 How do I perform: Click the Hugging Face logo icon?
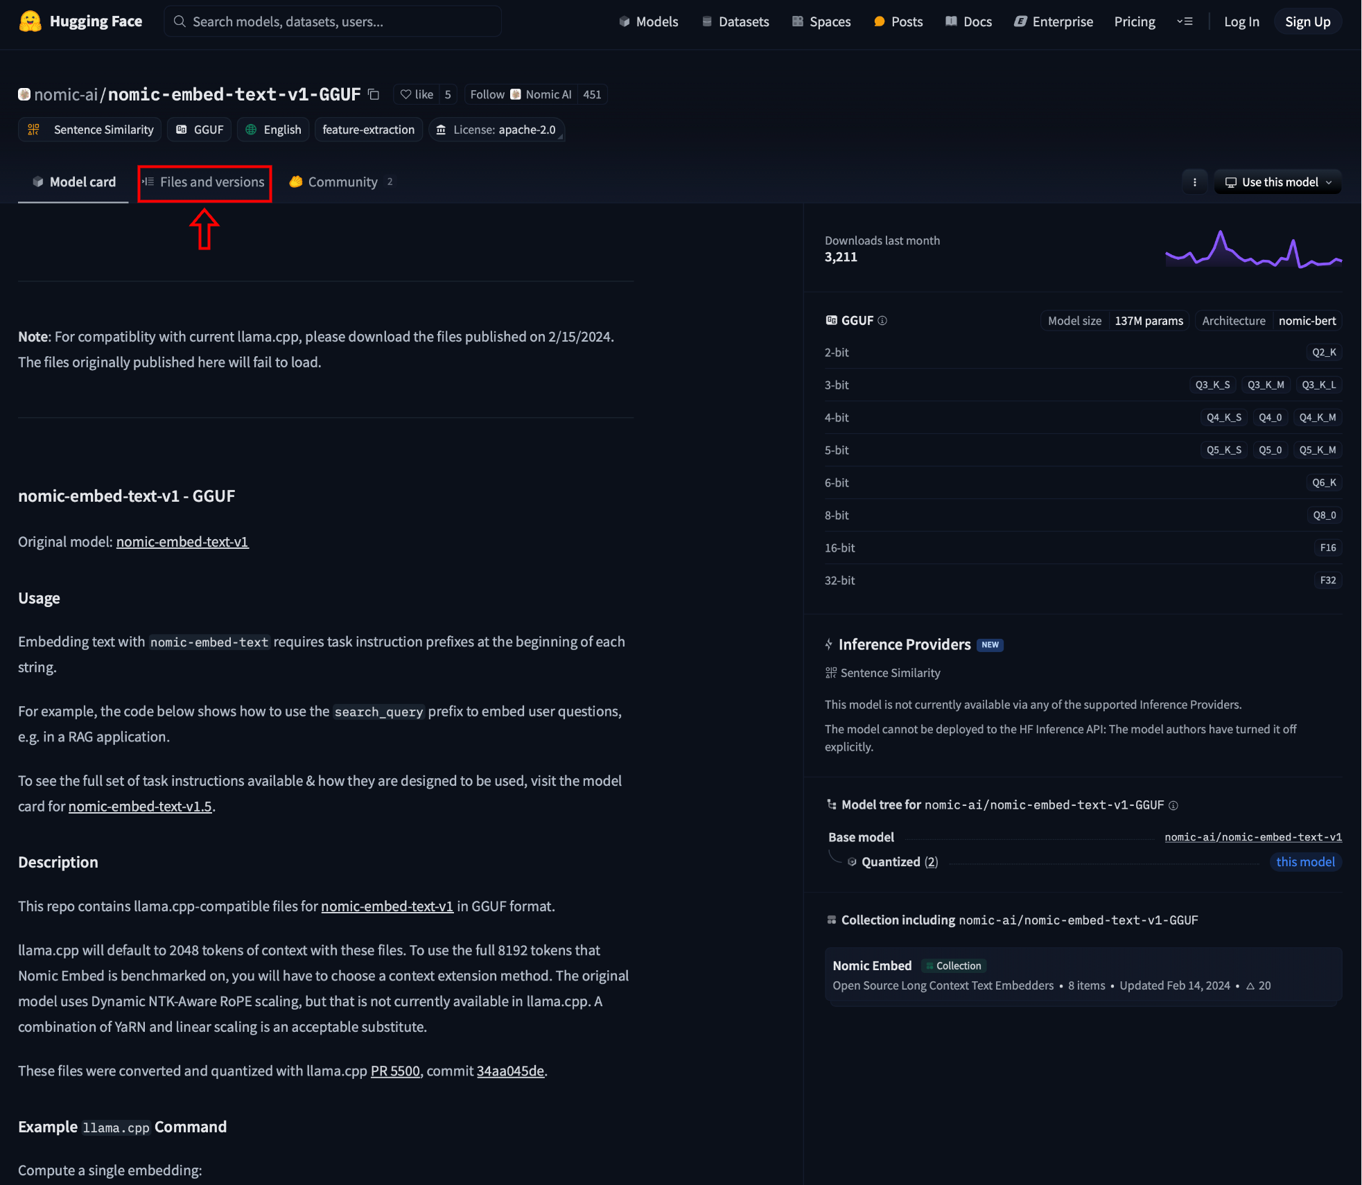pyautogui.click(x=30, y=21)
